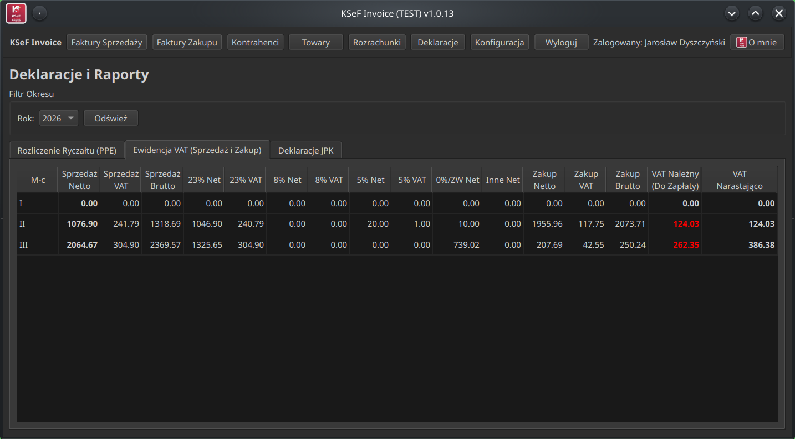Go to Faktury Zakupu section
The height and width of the screenshot is (439, 795).
[187, 42]
